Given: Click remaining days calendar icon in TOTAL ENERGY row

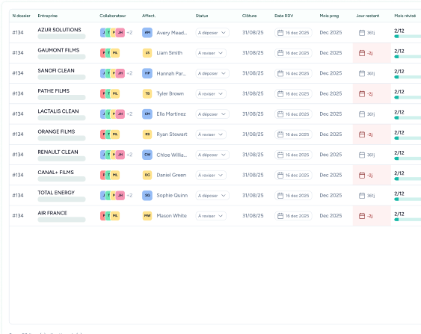Looking at the screenshot, I should [362, 195].
